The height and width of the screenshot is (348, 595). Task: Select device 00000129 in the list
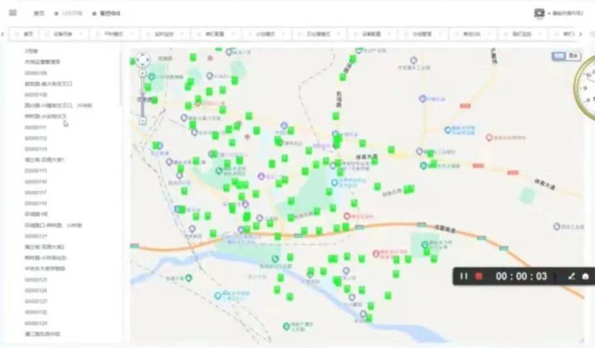pyautogui.click(x=36, y=323)
